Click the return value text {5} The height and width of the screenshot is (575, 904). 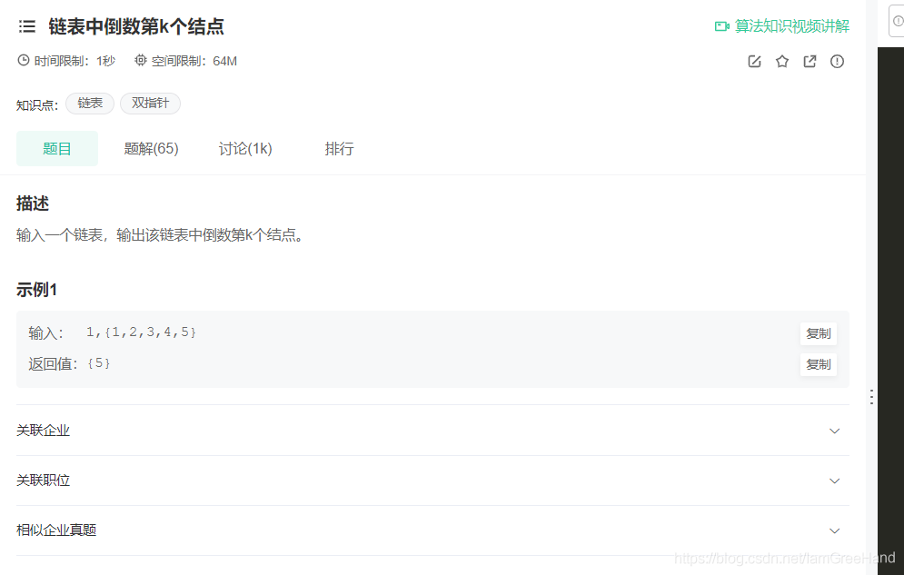pyautogui.click(x=99, y=363)
